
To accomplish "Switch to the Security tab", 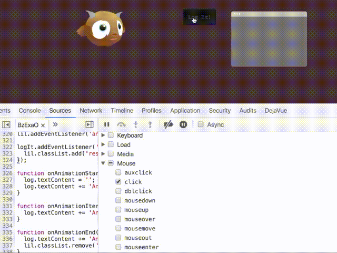I will [x=220, y=111].
